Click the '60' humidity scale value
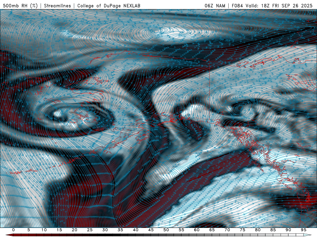The image size is (317, 237). (x=197, y=230)
